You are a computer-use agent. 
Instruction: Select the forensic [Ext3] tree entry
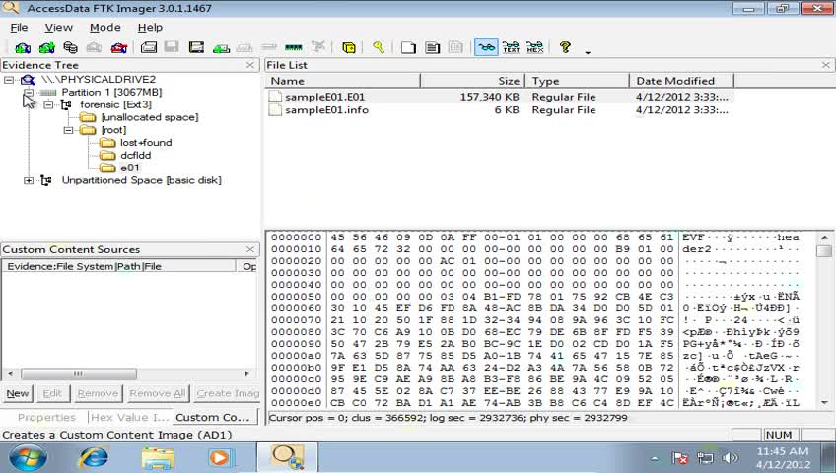coord(115,104)
